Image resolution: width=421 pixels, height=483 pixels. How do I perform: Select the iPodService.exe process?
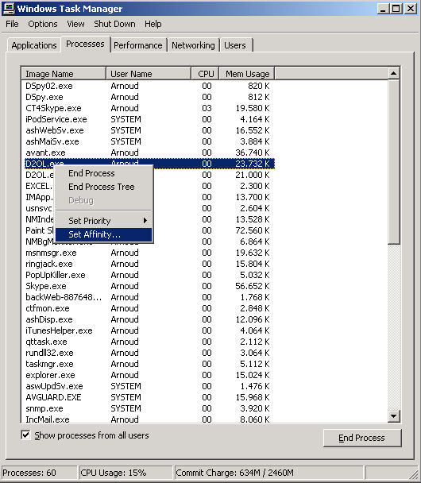tap(148, 119)
